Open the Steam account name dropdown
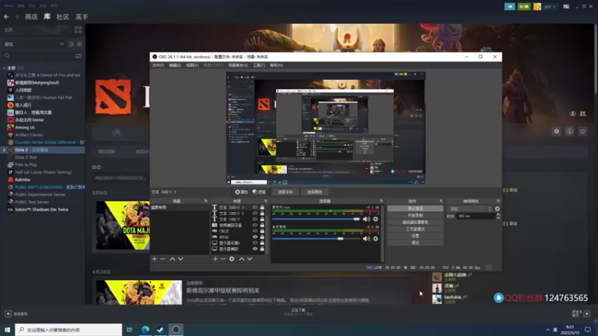Viewport: 598px width, 336px height. (x=551, y=7)
